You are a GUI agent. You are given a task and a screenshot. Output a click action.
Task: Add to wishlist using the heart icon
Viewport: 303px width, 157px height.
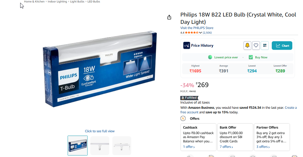pos(256,46)
